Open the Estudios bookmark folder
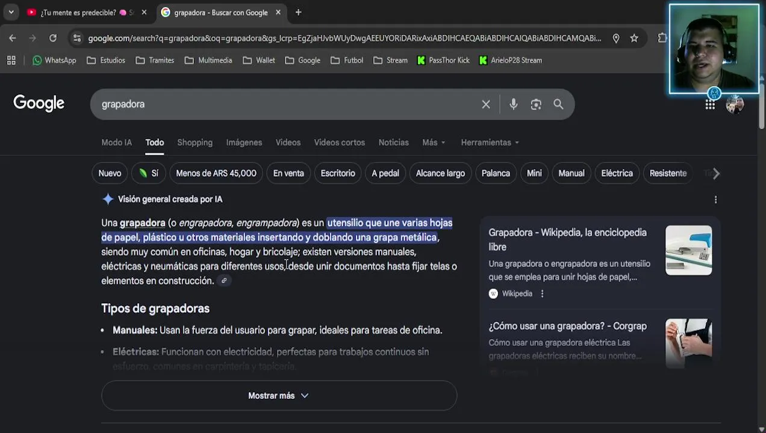This screenshot has height=433, width=766. [x=106, y=60]
